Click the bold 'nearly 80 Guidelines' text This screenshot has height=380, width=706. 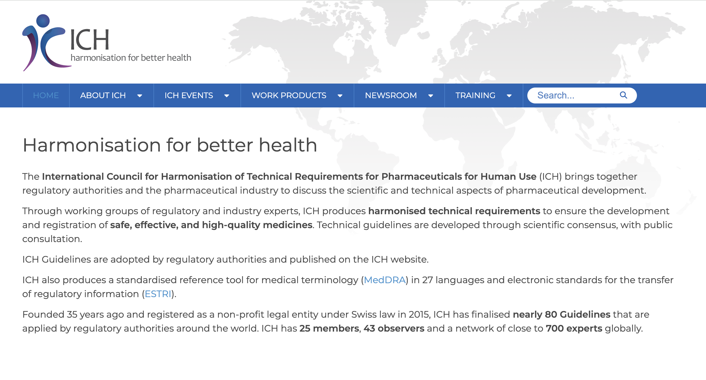pyautogui.click(x=562, y=314)
